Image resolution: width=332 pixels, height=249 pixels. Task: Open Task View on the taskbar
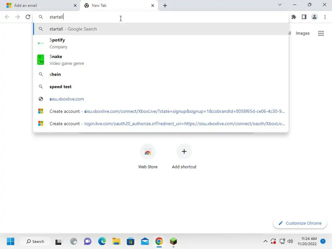pyautogui.click(x=59, y=241)
